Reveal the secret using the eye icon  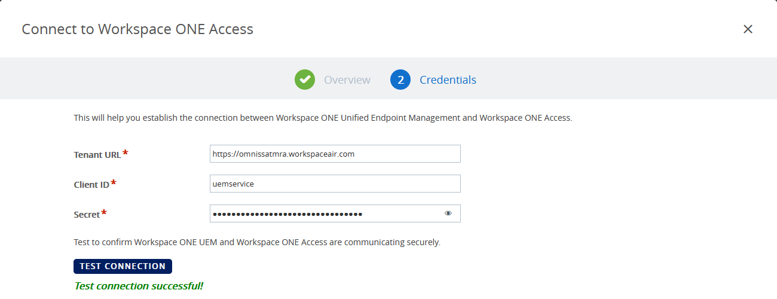coord(448,213)
